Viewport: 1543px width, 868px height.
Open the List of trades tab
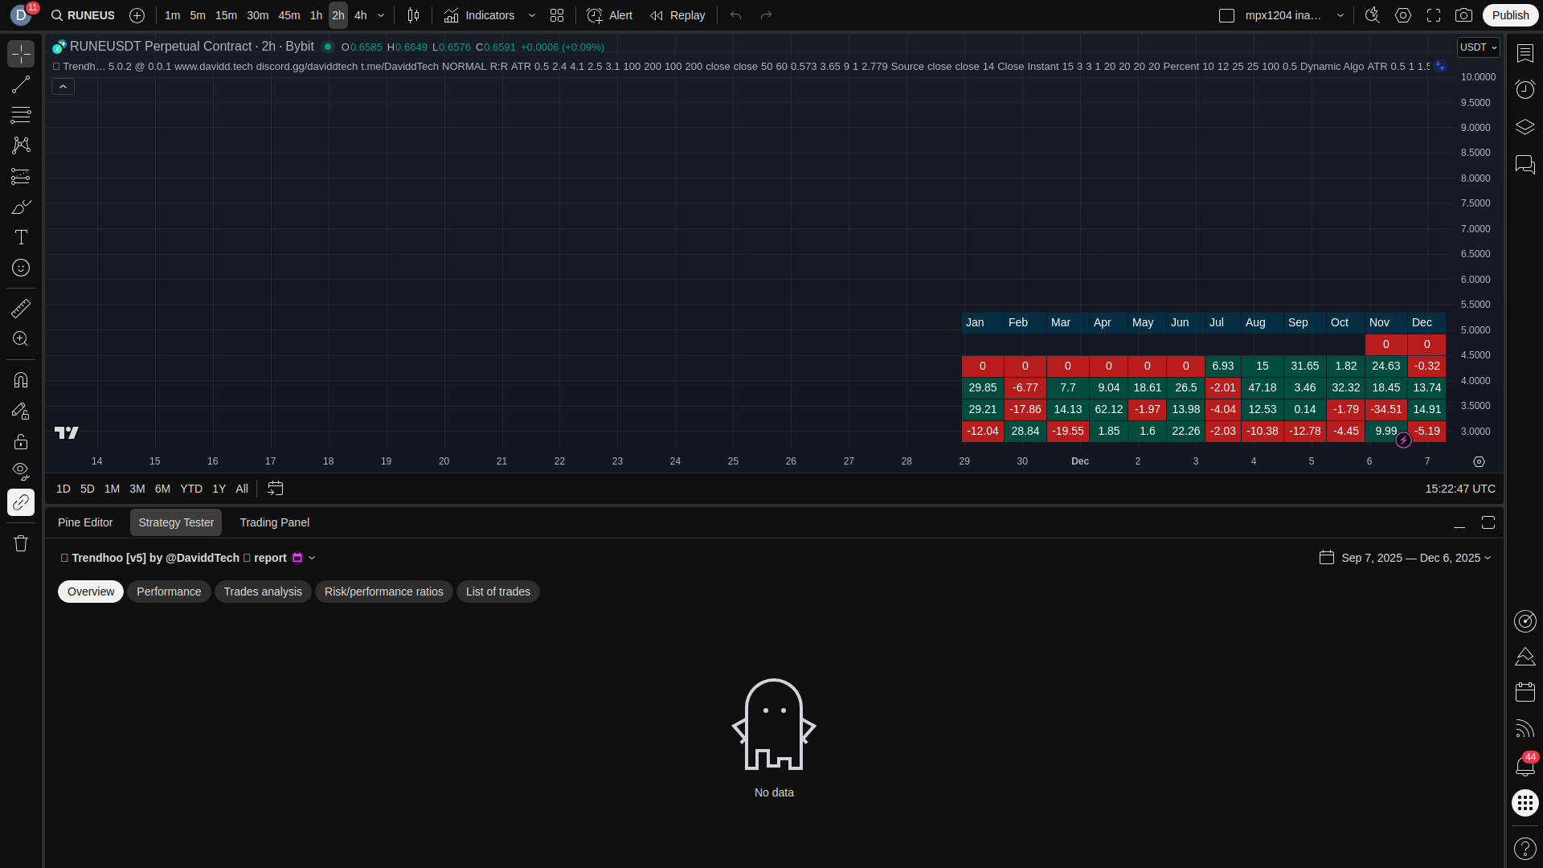(x=497, y=592)
